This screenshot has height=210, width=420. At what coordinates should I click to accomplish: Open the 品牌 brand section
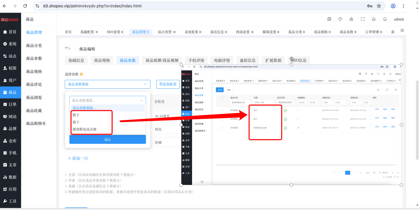[x=10, y=129]
